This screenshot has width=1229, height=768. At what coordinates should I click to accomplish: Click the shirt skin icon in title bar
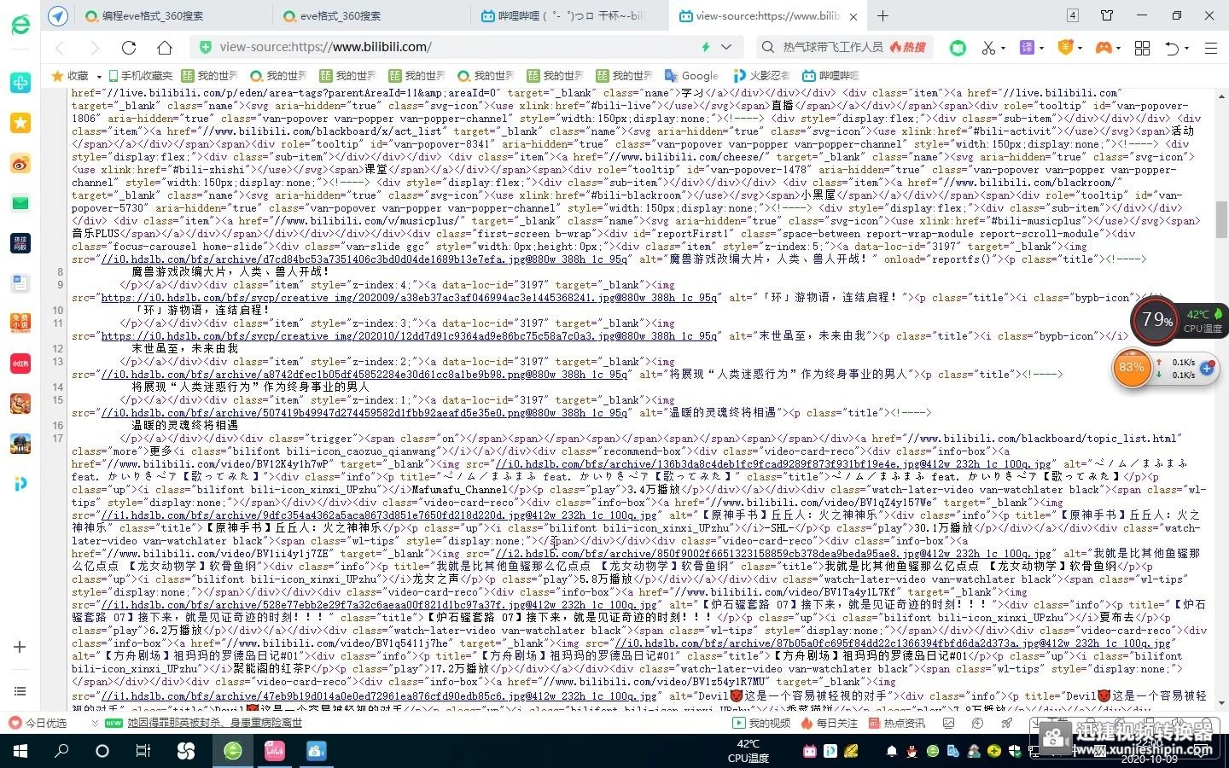(x=1107, y=15)
